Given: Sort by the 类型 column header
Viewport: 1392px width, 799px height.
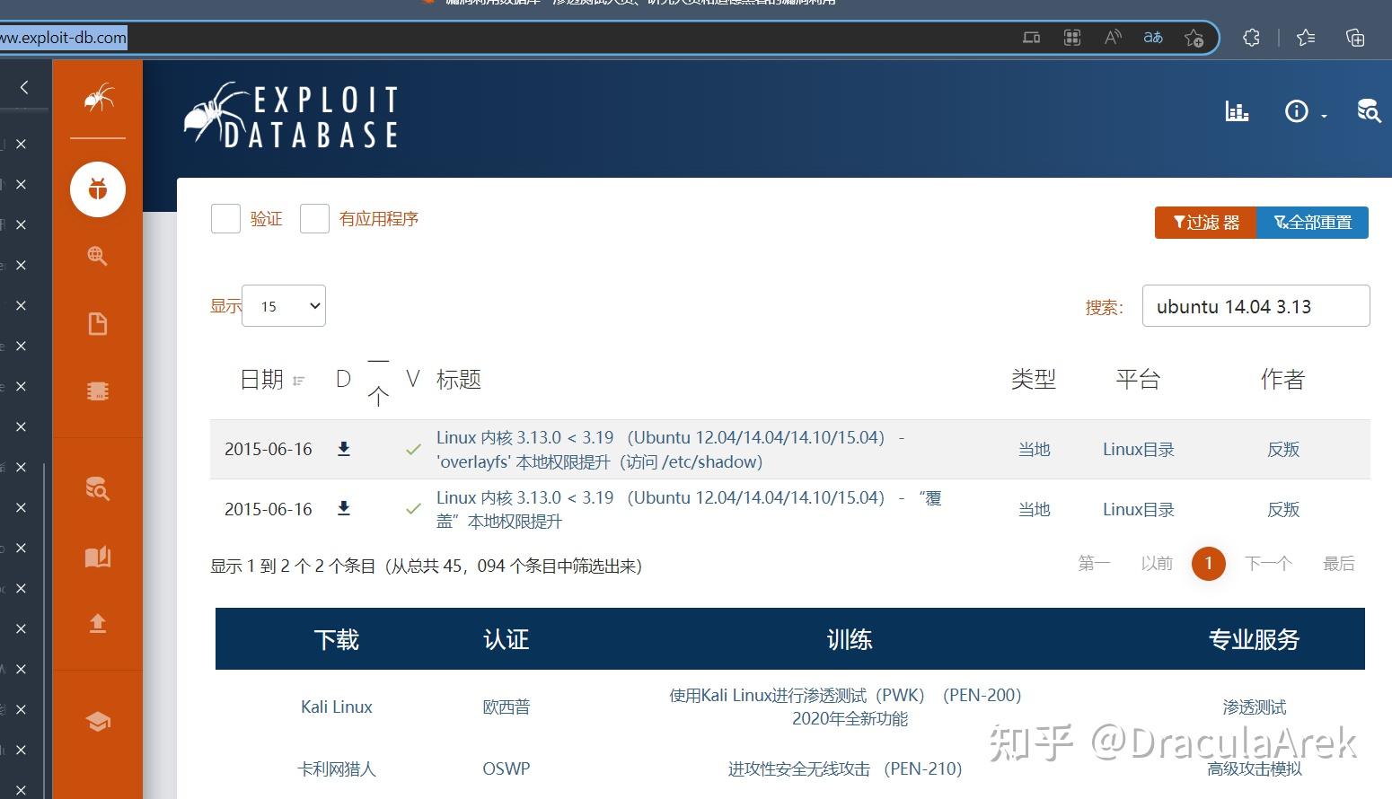Looking at the screenshot, I should 1034,380.
